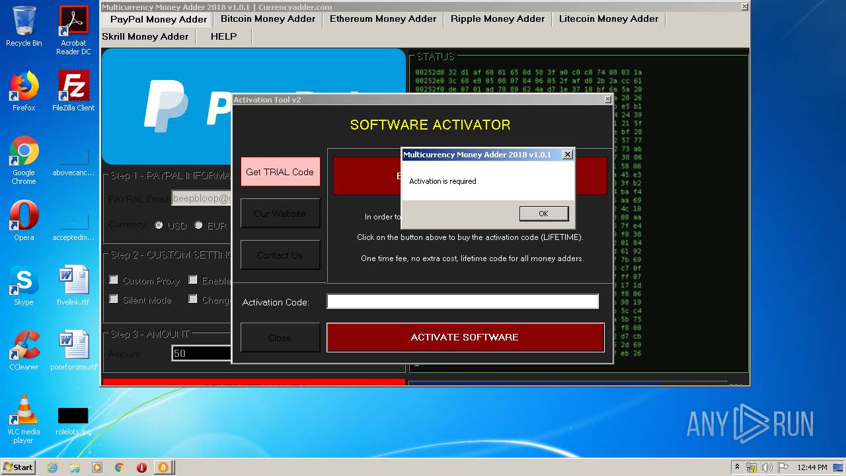Launch CCleaner desktop shortcut
Viewport: 846px width, 476px height.
click(x=24, y=350)
